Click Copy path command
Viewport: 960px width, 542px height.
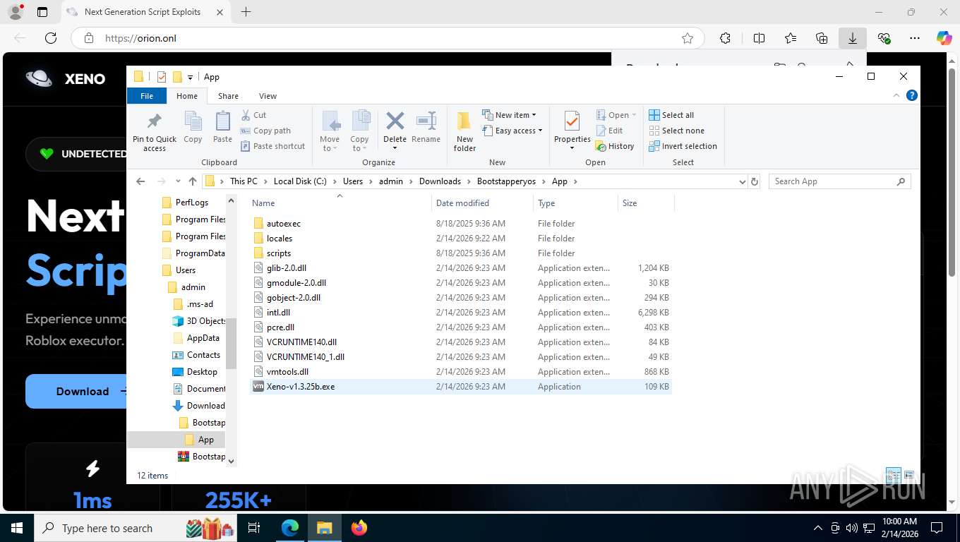(265, 131)
